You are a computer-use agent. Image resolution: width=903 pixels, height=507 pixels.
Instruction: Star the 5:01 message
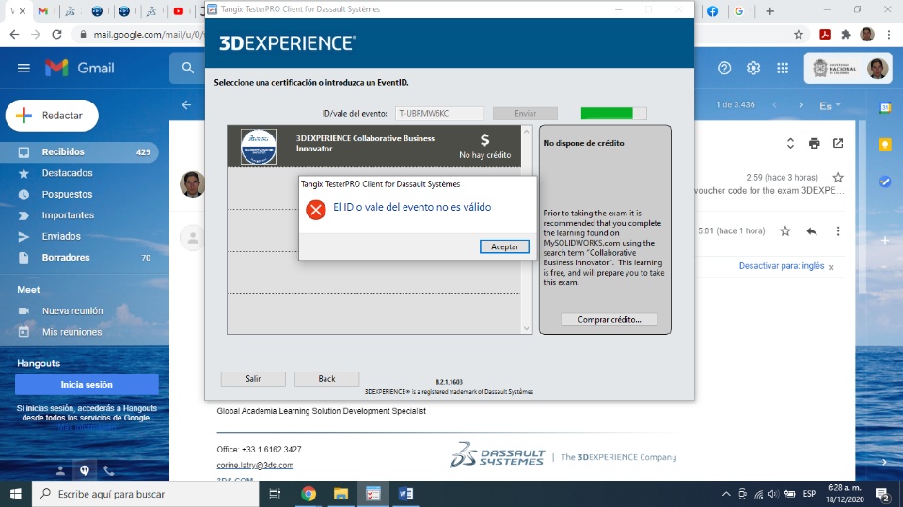click(x=784, y=231)
